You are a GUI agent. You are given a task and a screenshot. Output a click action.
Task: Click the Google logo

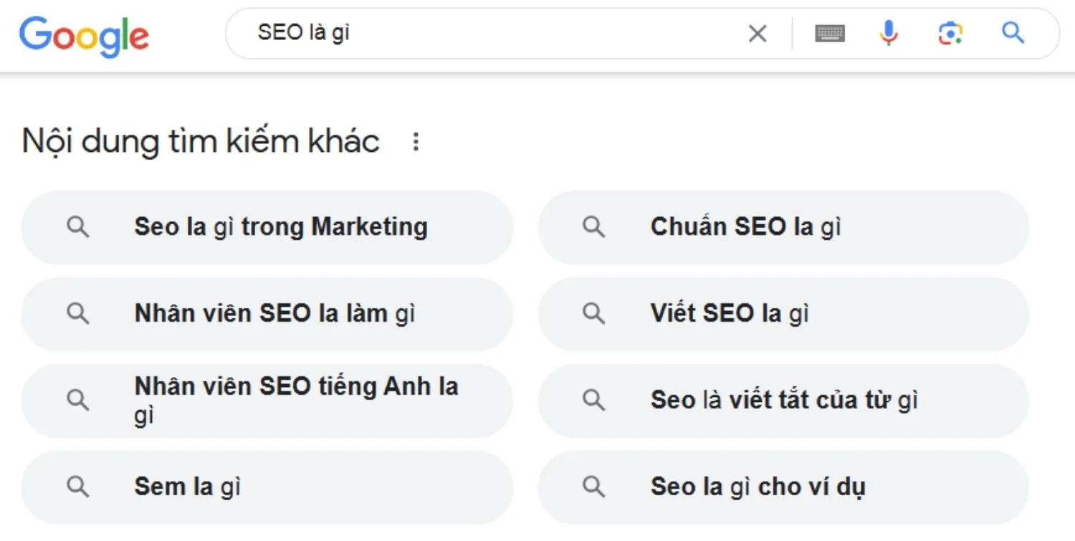[x=84, y=36]
